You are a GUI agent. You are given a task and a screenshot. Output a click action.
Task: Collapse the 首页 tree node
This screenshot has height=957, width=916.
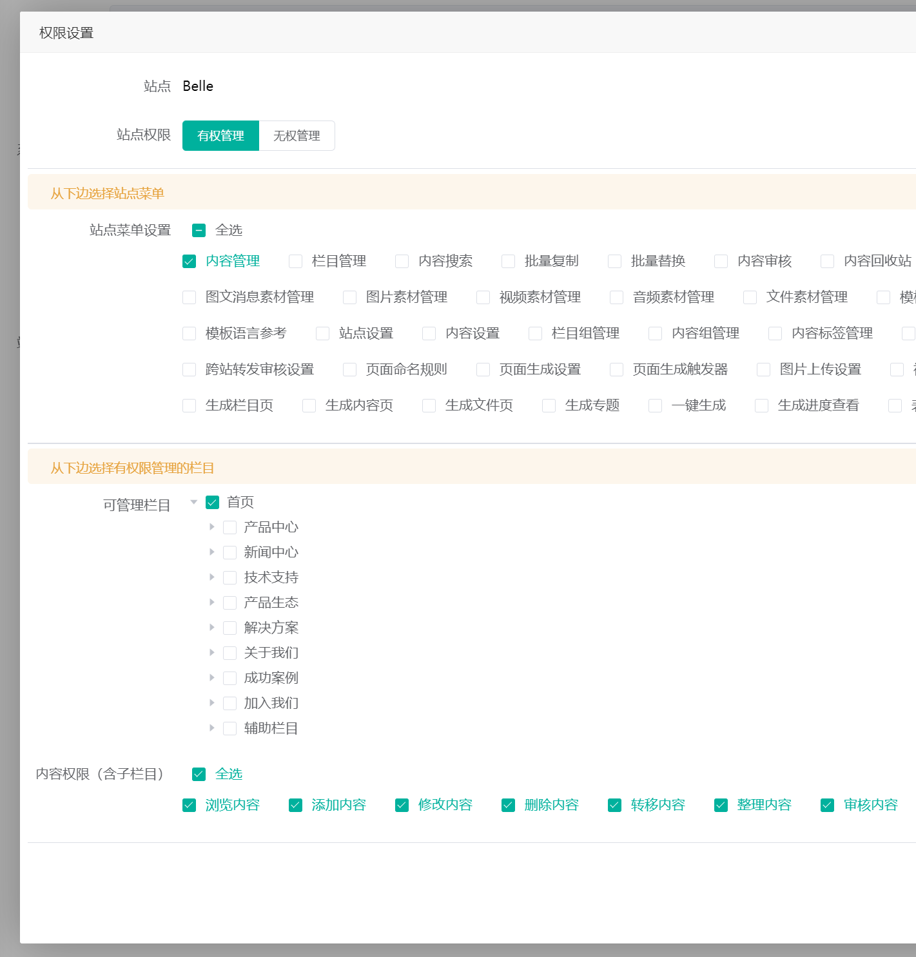[193, 502]
